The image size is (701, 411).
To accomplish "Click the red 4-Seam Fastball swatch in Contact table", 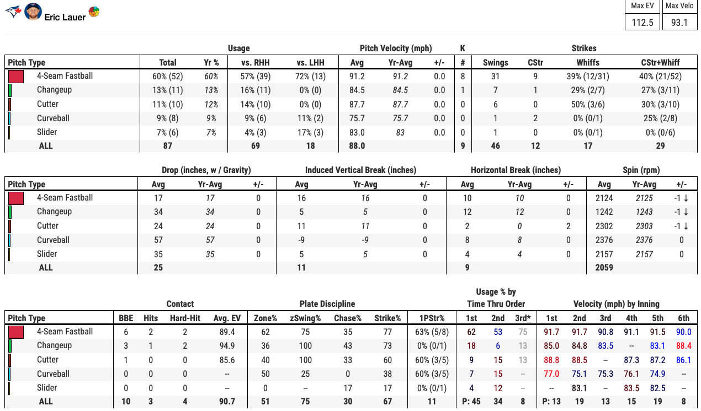I will coord(15,332).
